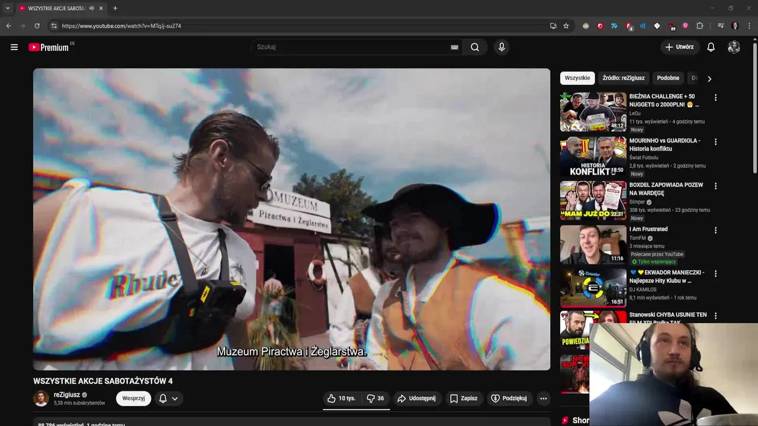Open the Chrome three-dot menu

point(749,26)
